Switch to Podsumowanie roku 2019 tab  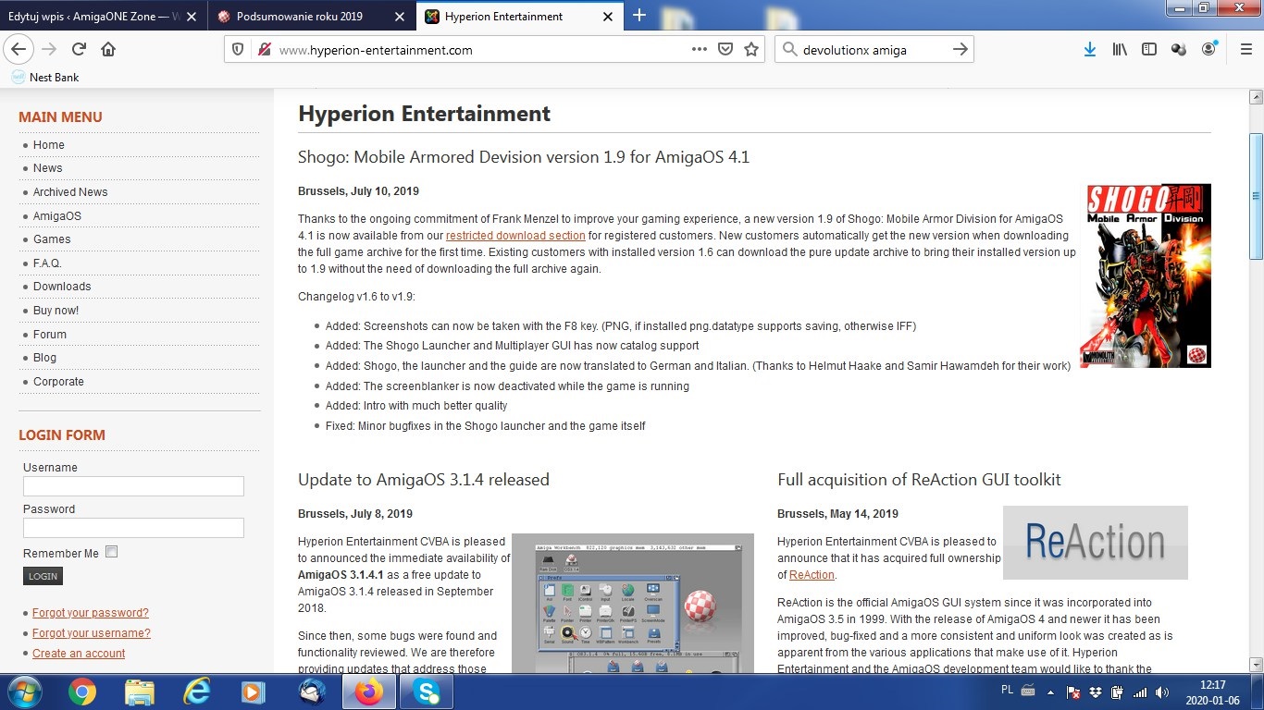(x=300, y=17)
